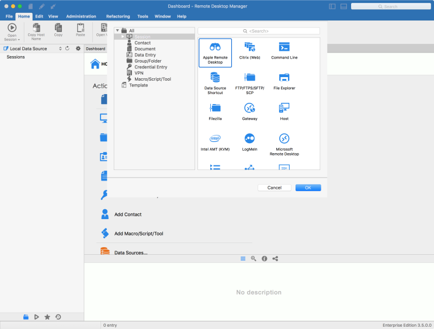
Task: Click the share icon in details pane
Action: pyautogui.click(x=275, y=258)
